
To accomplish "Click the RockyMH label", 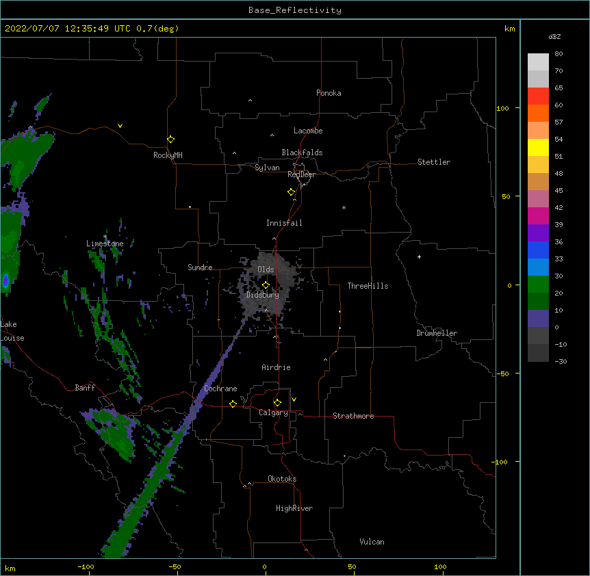I will tap(168, 155).
